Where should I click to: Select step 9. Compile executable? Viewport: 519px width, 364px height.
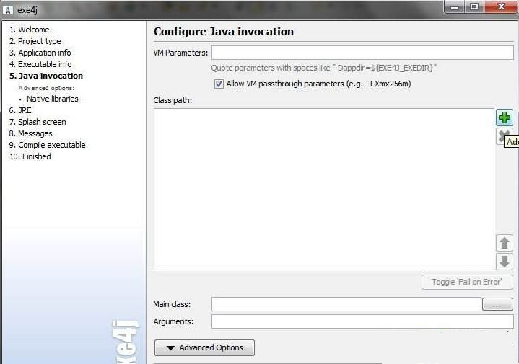coord(48,145)
